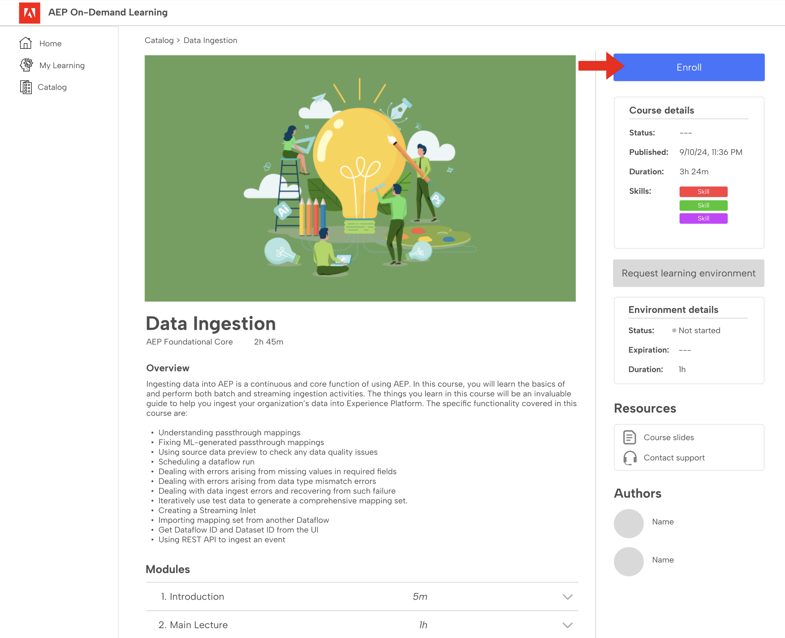Click the Catalog document icon
This screenshot has height=638, width=785.
click(x=26, y=87)
